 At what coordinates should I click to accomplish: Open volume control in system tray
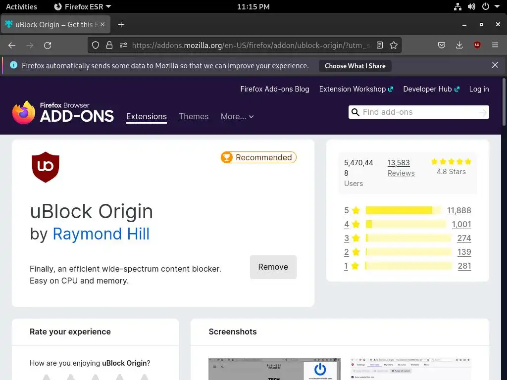point(471,6)
